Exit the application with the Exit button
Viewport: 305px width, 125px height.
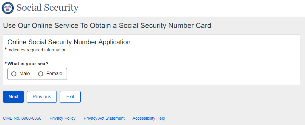(x=70, y=97)
